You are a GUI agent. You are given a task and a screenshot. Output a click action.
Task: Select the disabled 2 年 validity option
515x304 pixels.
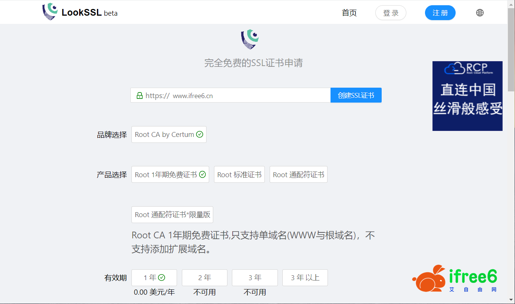click(x=204, y=278)
